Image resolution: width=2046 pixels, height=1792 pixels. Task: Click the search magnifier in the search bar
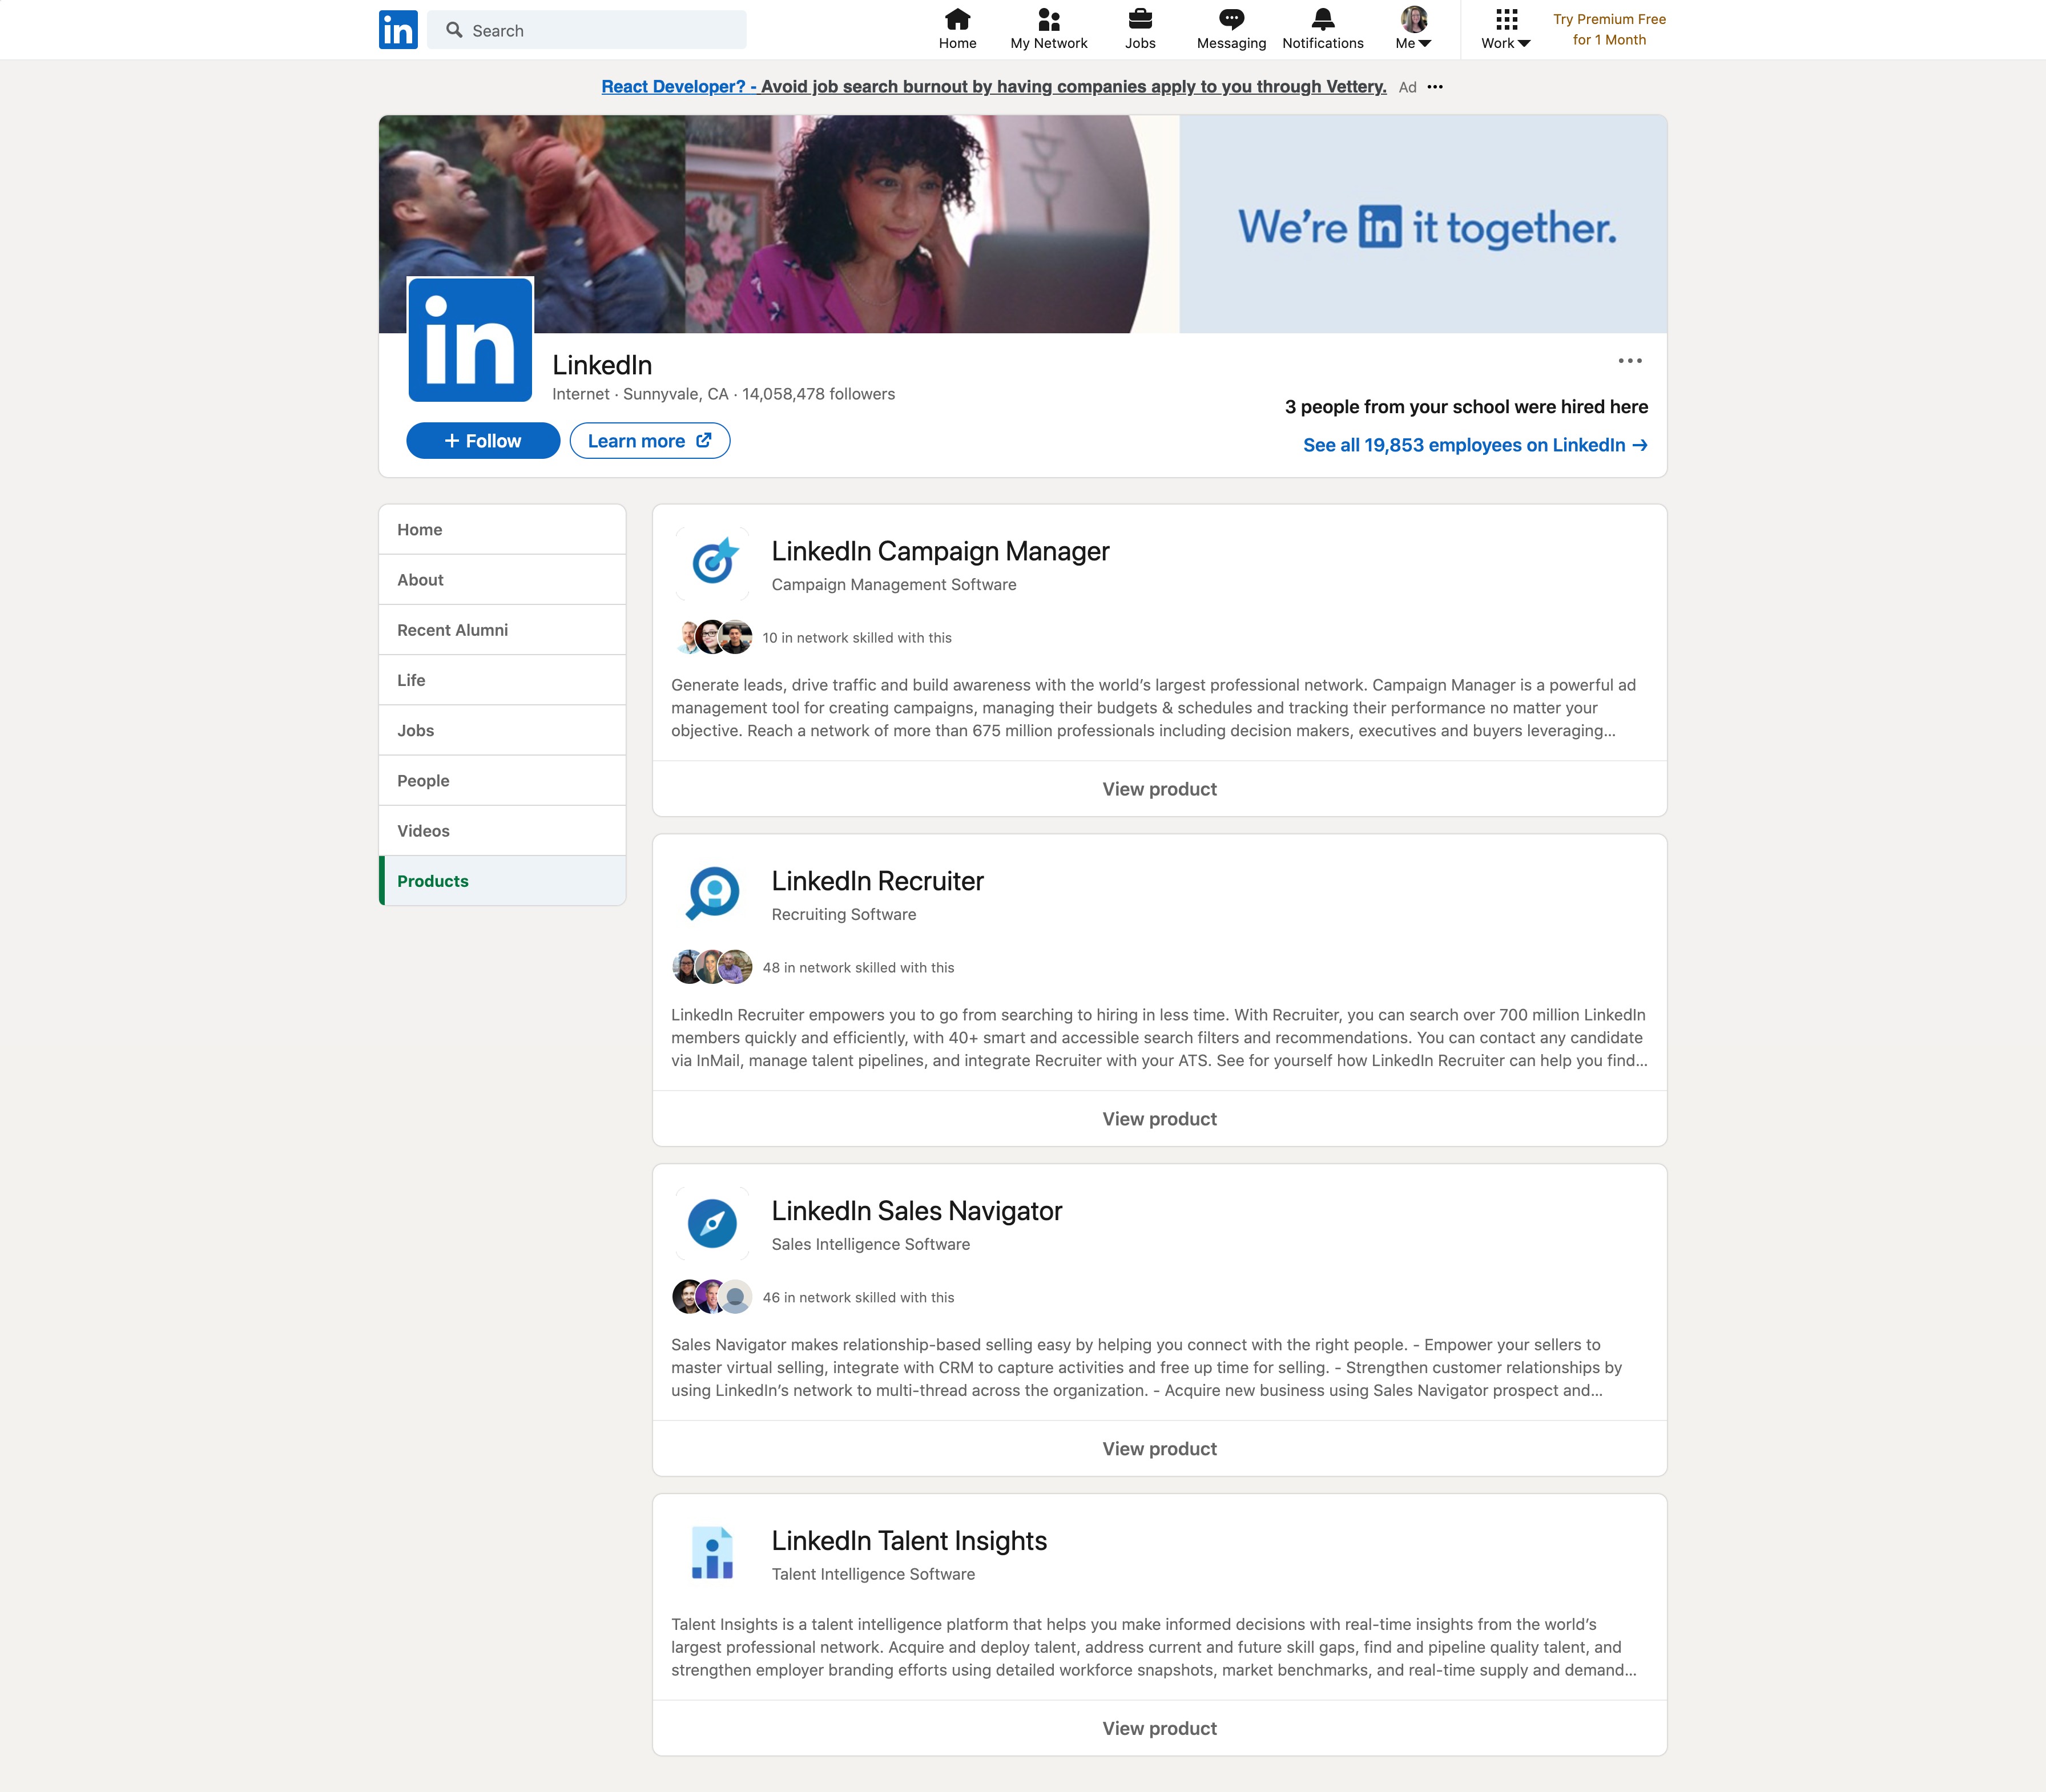455,29
